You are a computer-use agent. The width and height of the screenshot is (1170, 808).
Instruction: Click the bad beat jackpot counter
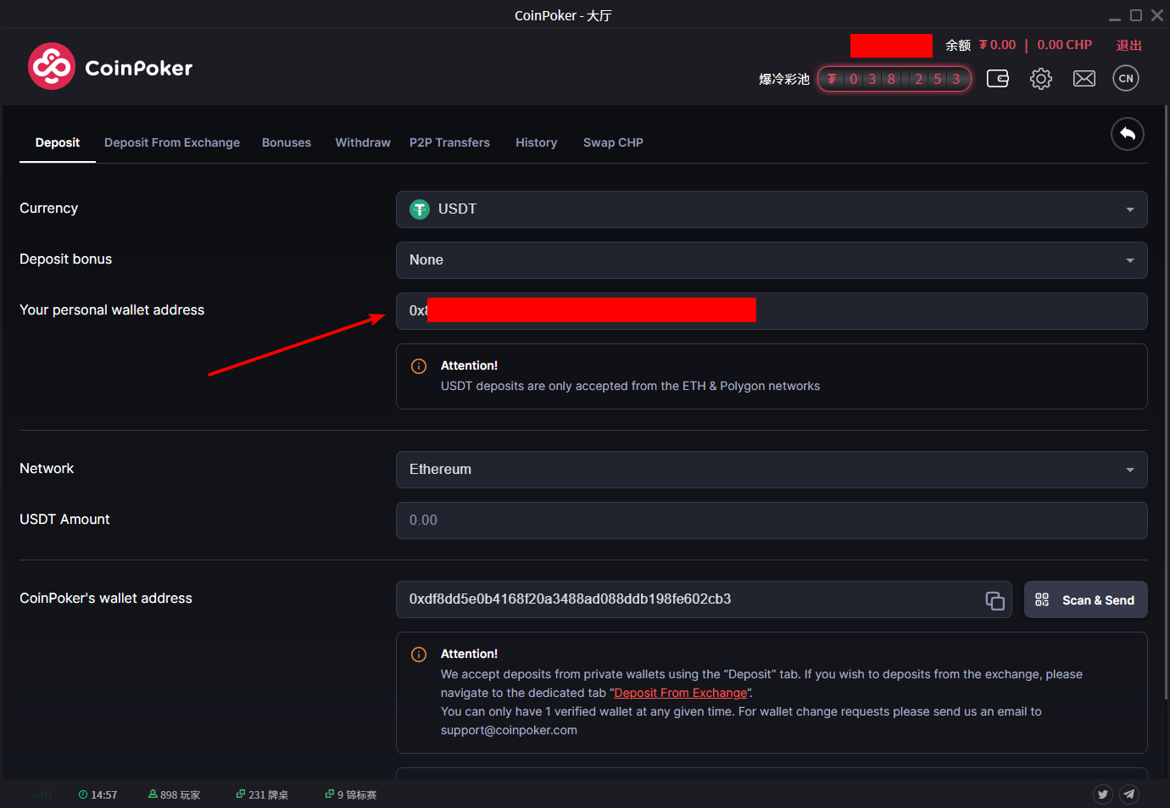(894, 79)
